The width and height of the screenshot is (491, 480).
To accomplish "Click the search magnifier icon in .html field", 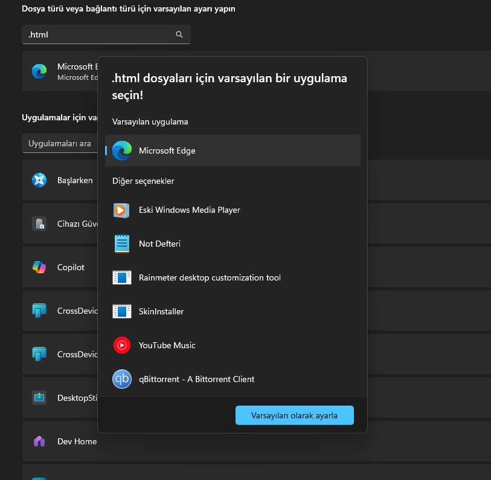I will (x=179, y=34).
